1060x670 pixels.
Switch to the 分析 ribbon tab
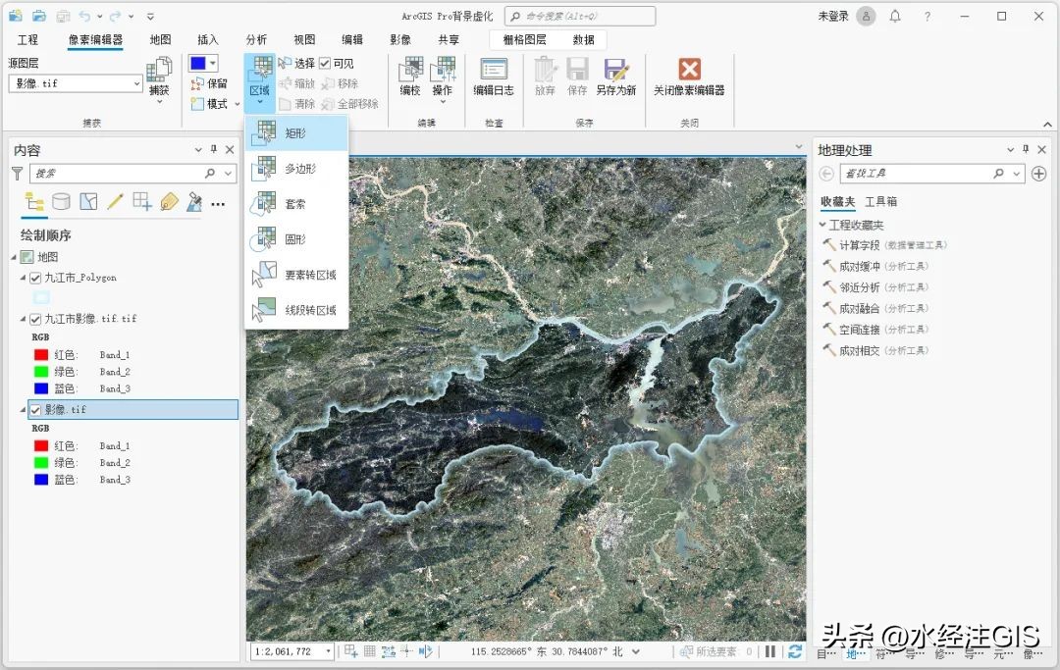[255, 39]
